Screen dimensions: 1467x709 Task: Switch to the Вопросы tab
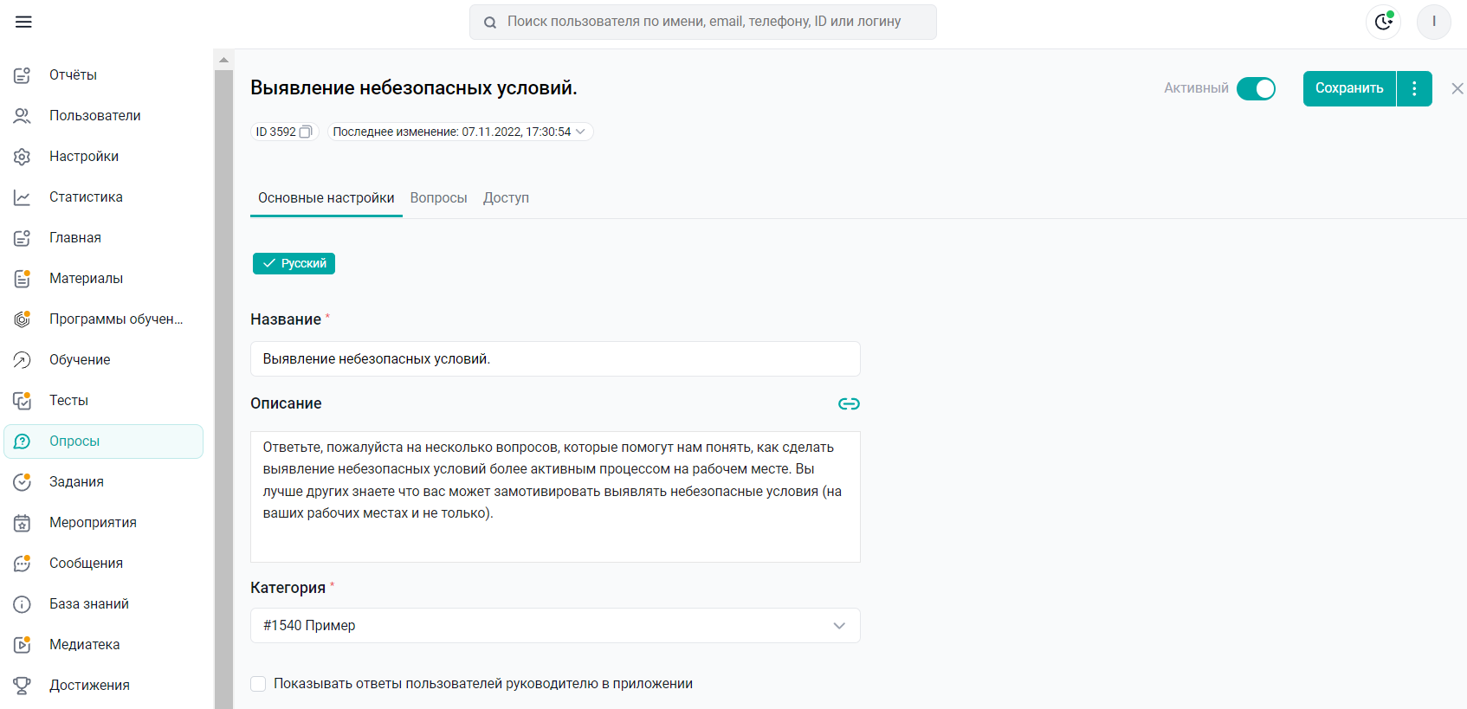click(x=438, y=197)
